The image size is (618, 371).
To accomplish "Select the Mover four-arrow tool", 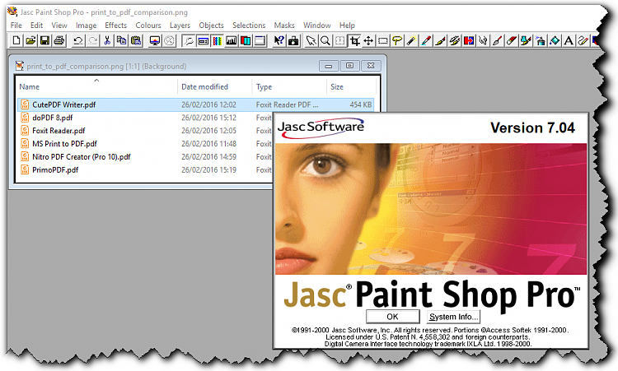I will point(368,40).
